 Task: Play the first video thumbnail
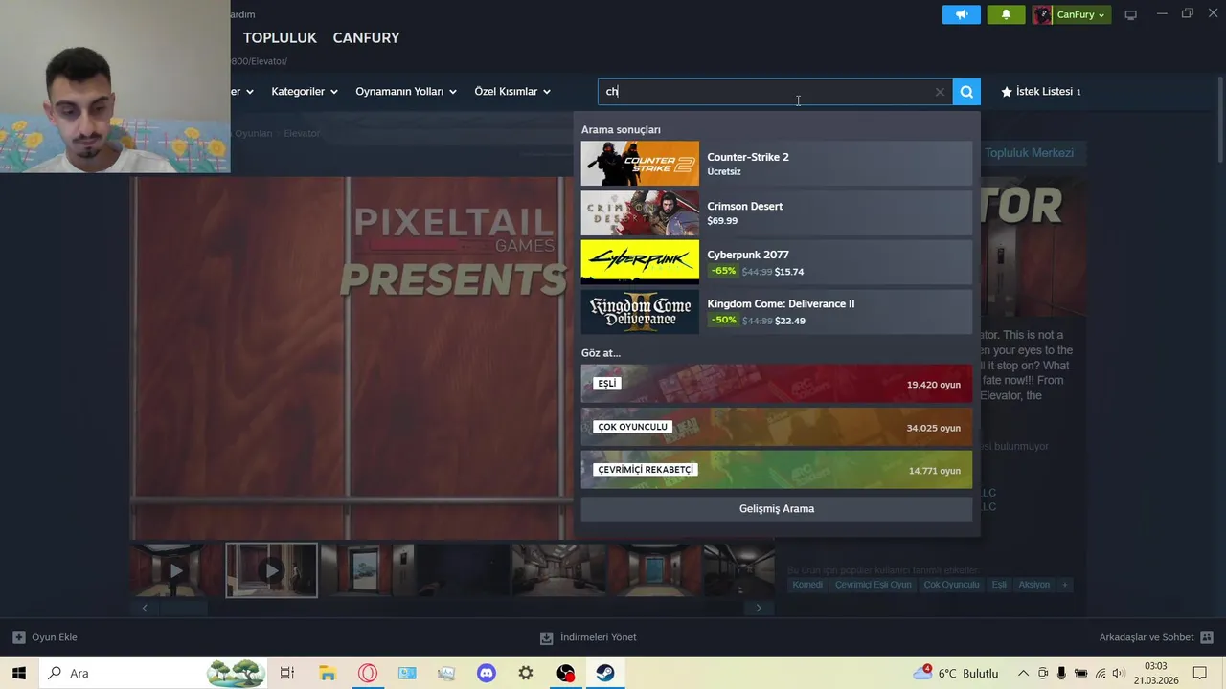176,570
